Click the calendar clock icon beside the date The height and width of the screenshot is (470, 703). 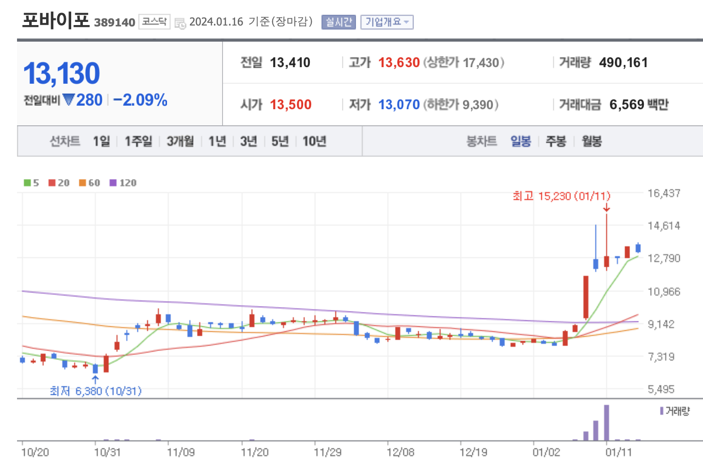[180, 23]
